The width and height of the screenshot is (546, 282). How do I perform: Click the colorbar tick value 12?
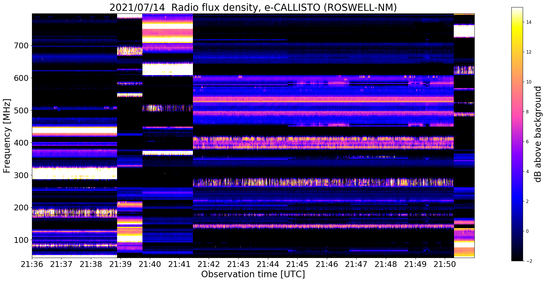pos(529,52)
